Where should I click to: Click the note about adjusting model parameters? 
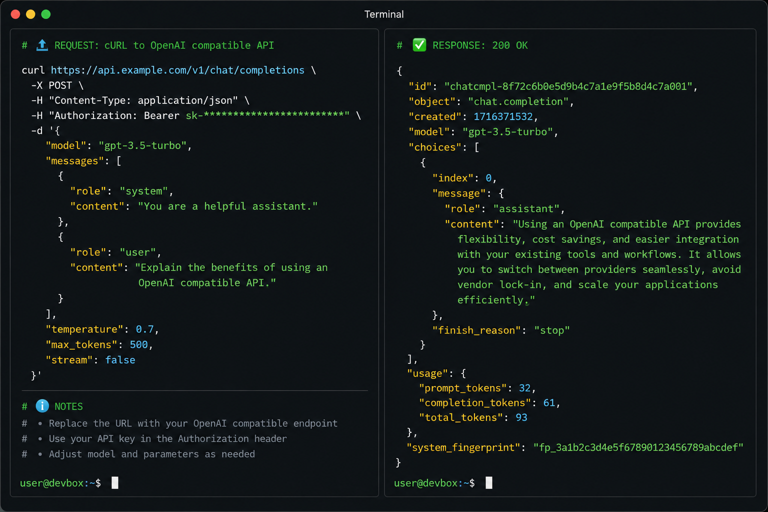tap(152, 453)
